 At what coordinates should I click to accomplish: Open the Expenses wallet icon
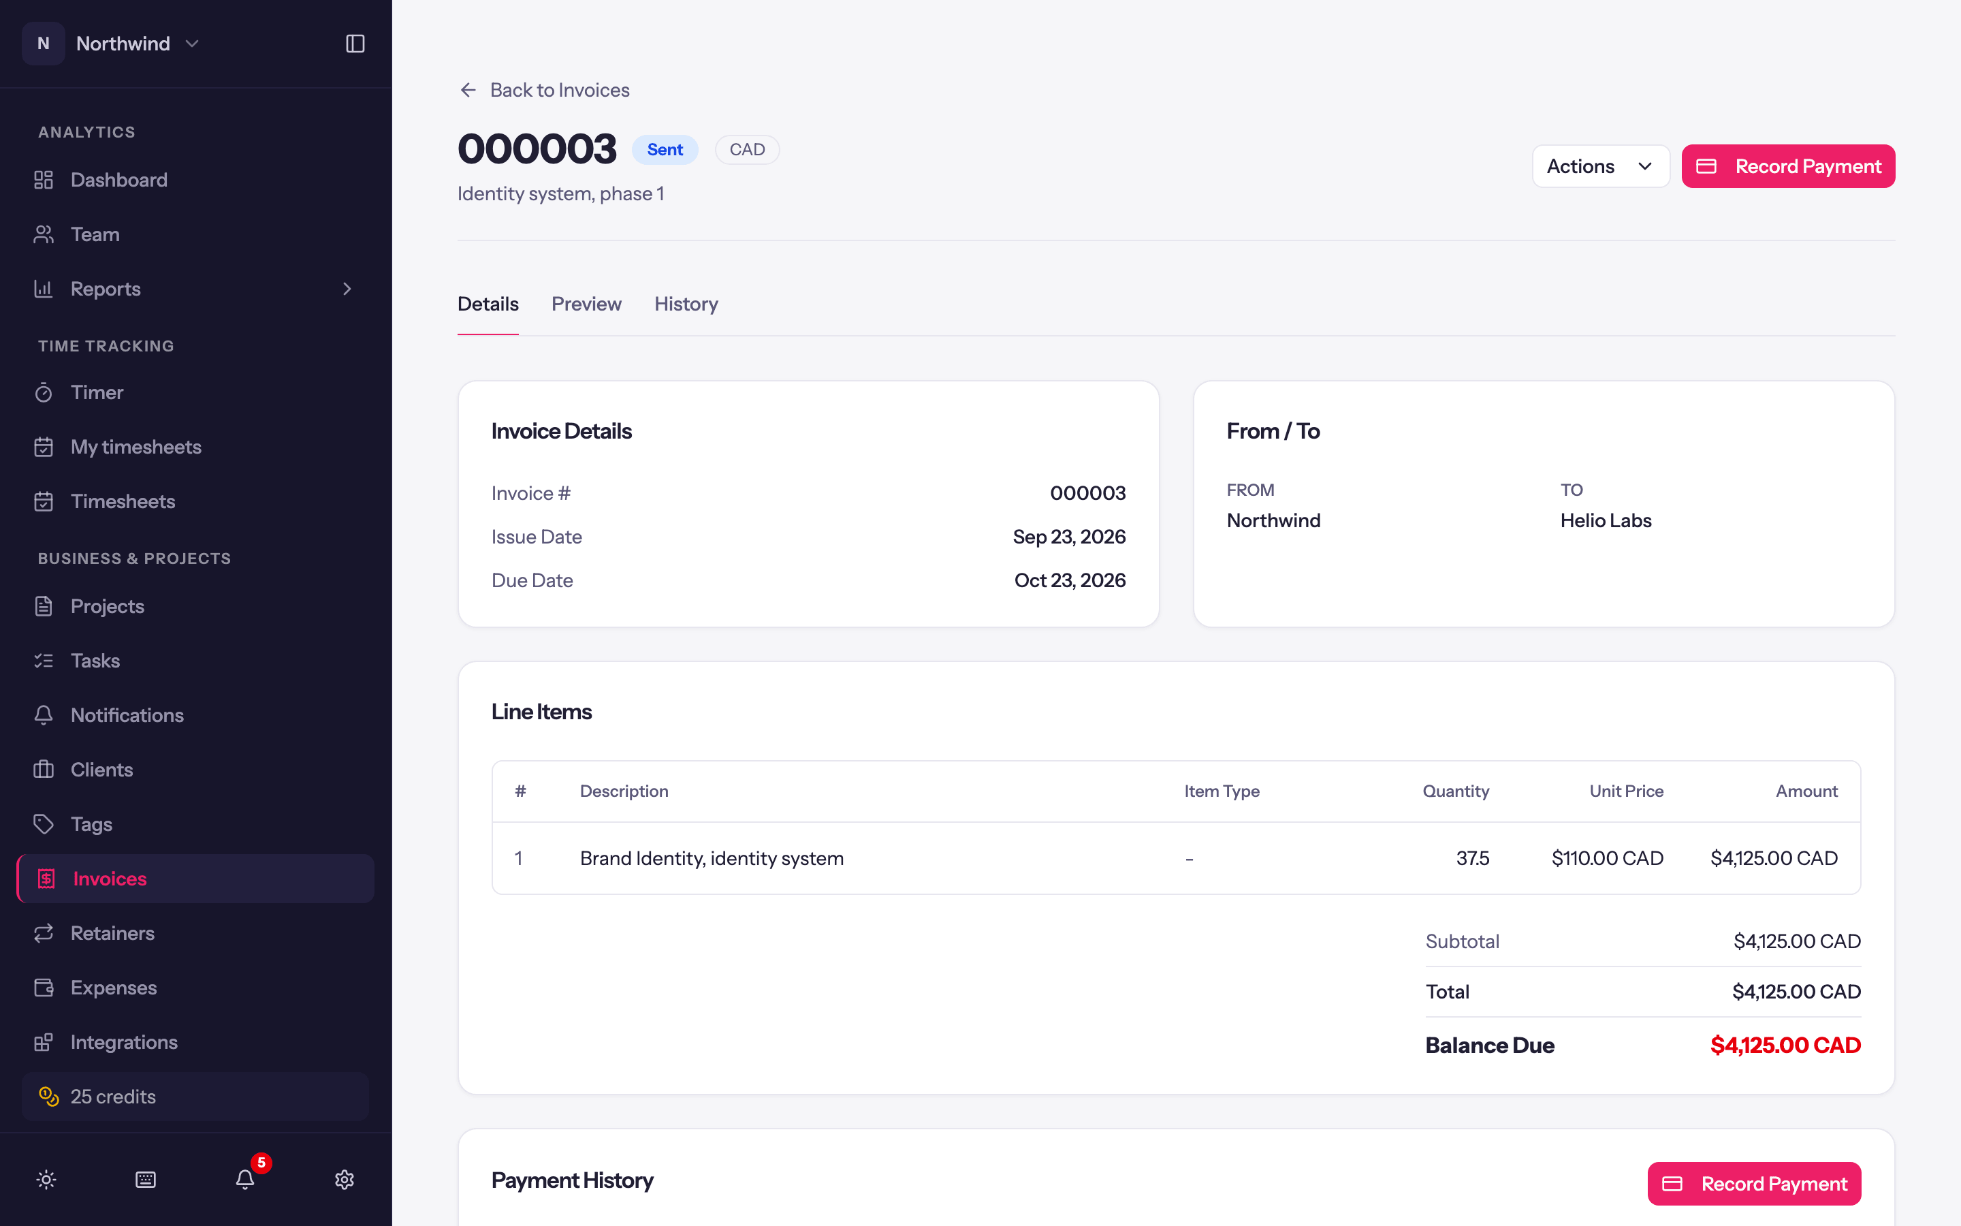[x=44, y=988]
